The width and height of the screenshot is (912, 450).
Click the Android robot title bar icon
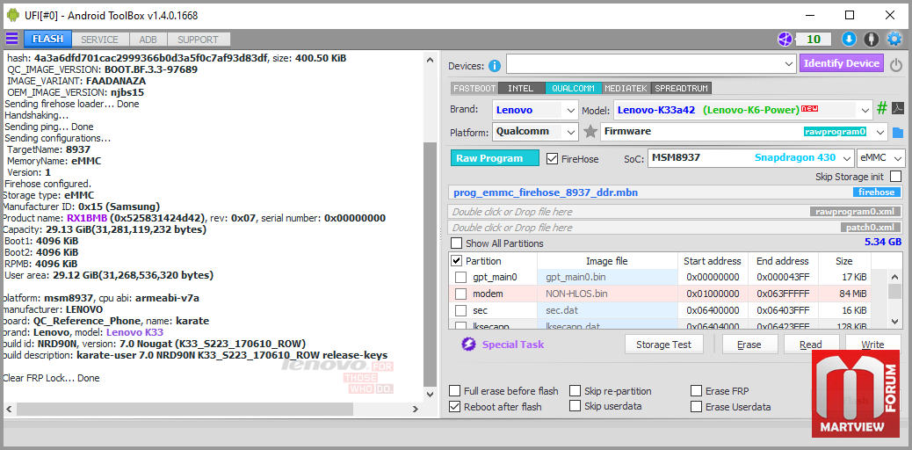coord(13,15)
